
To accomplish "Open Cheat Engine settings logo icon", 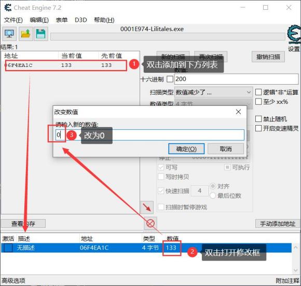I will tap(294, 35).
